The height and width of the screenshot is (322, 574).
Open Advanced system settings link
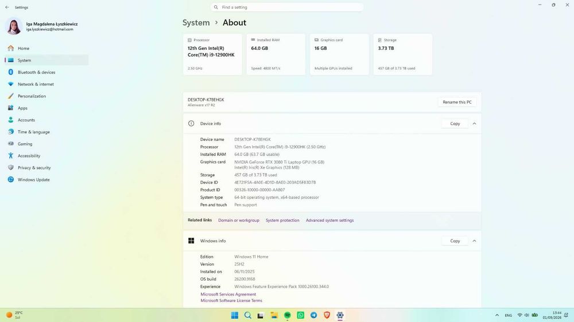[x=329, y=221]
